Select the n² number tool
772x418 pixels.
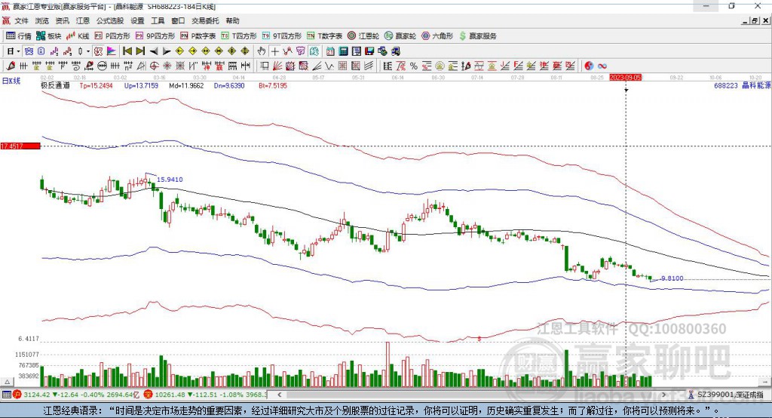tap(128, 66)
